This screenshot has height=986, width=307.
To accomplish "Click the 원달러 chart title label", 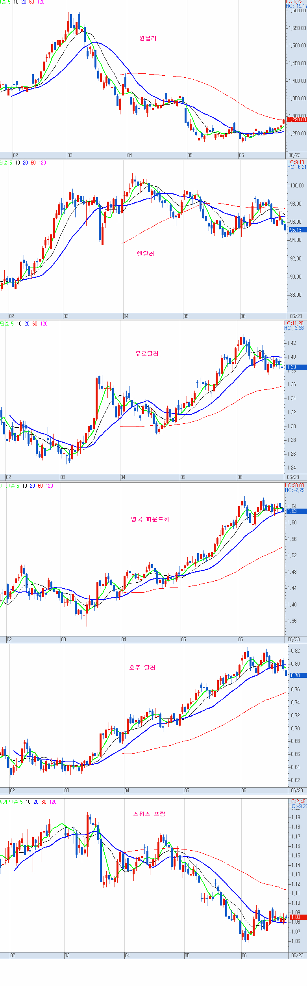I will [148, 38].
